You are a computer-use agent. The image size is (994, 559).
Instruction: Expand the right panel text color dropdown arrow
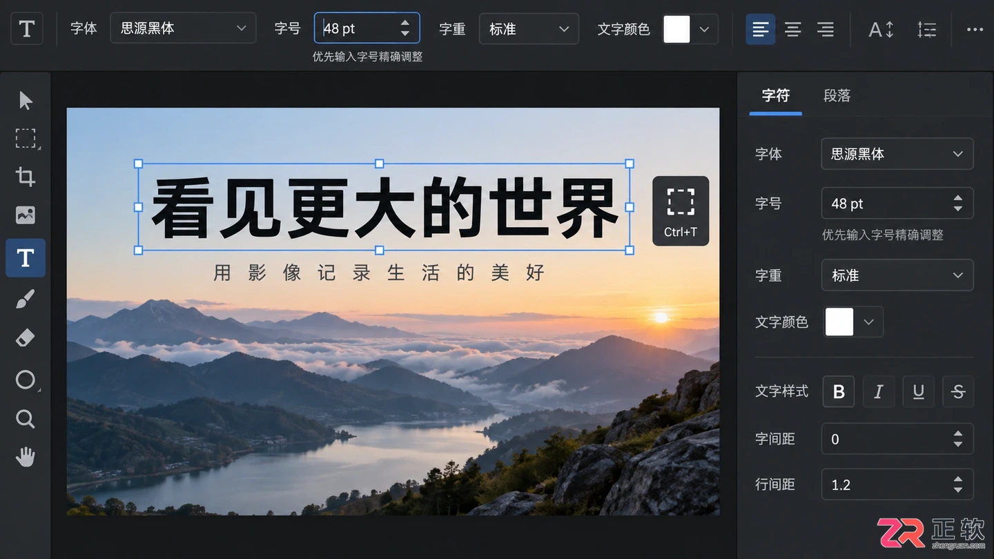(869, 322)
